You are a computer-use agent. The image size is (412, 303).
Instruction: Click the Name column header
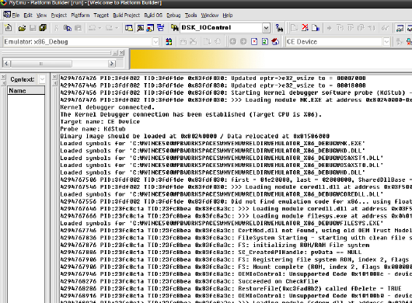[26, 90]
